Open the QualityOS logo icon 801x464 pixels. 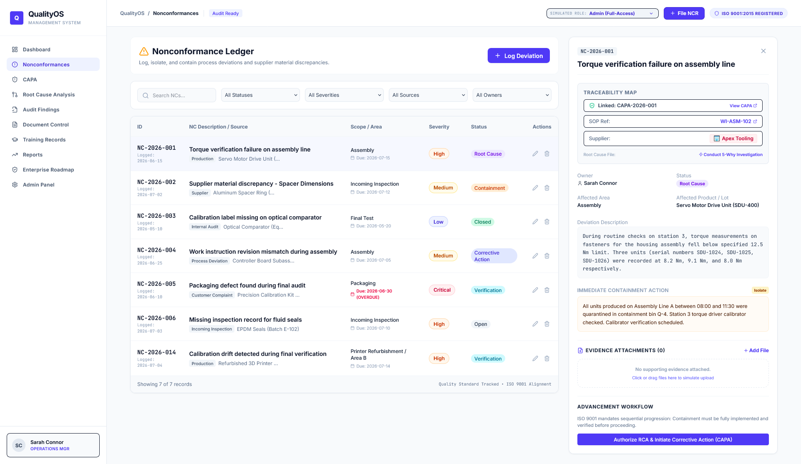(17, 18)
